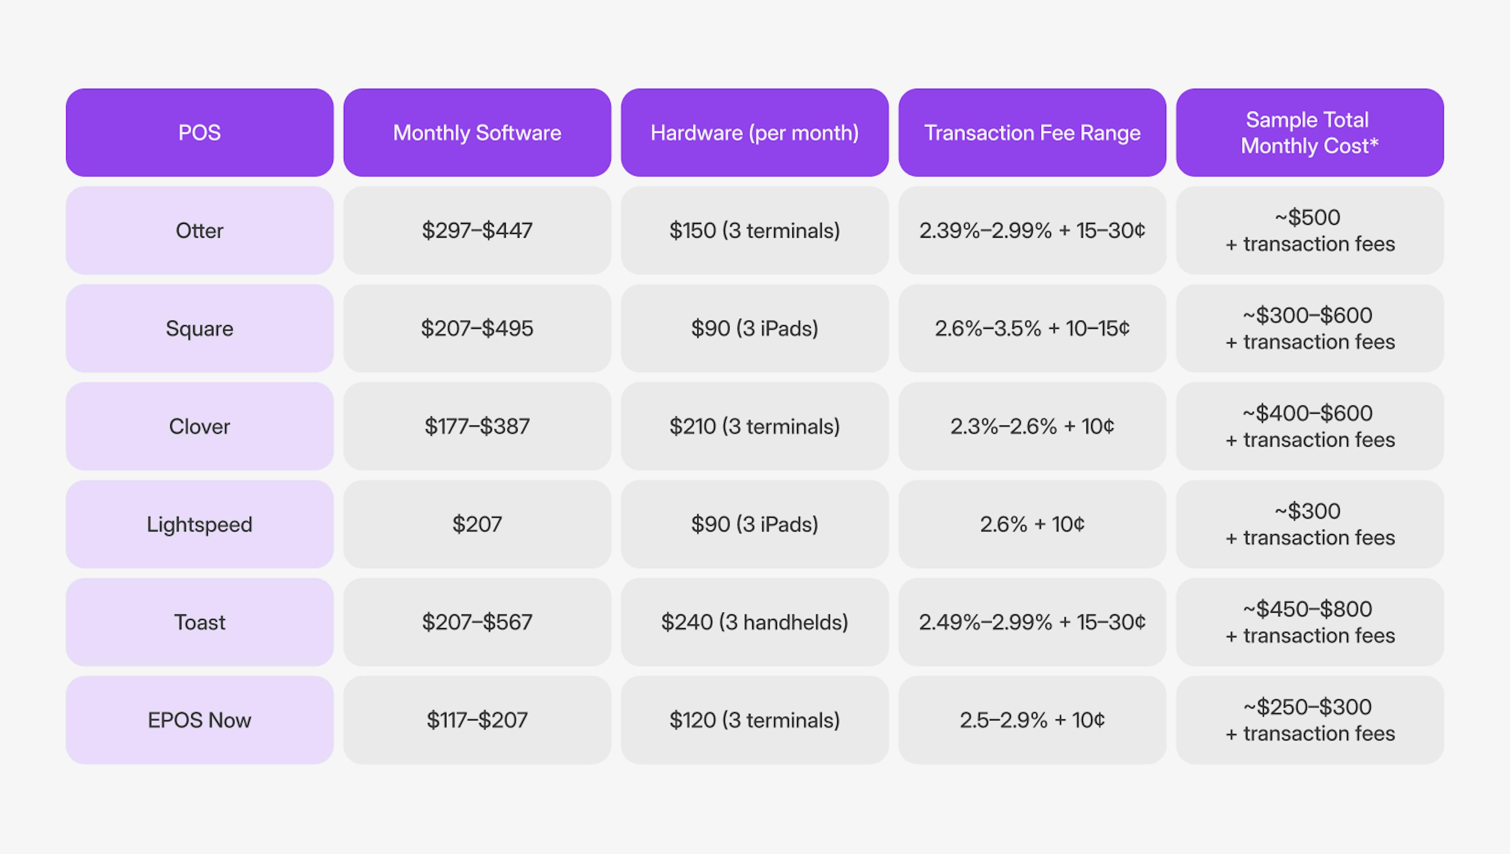
Task: Click the EPOS Now name cell
Action: [200, 720]
